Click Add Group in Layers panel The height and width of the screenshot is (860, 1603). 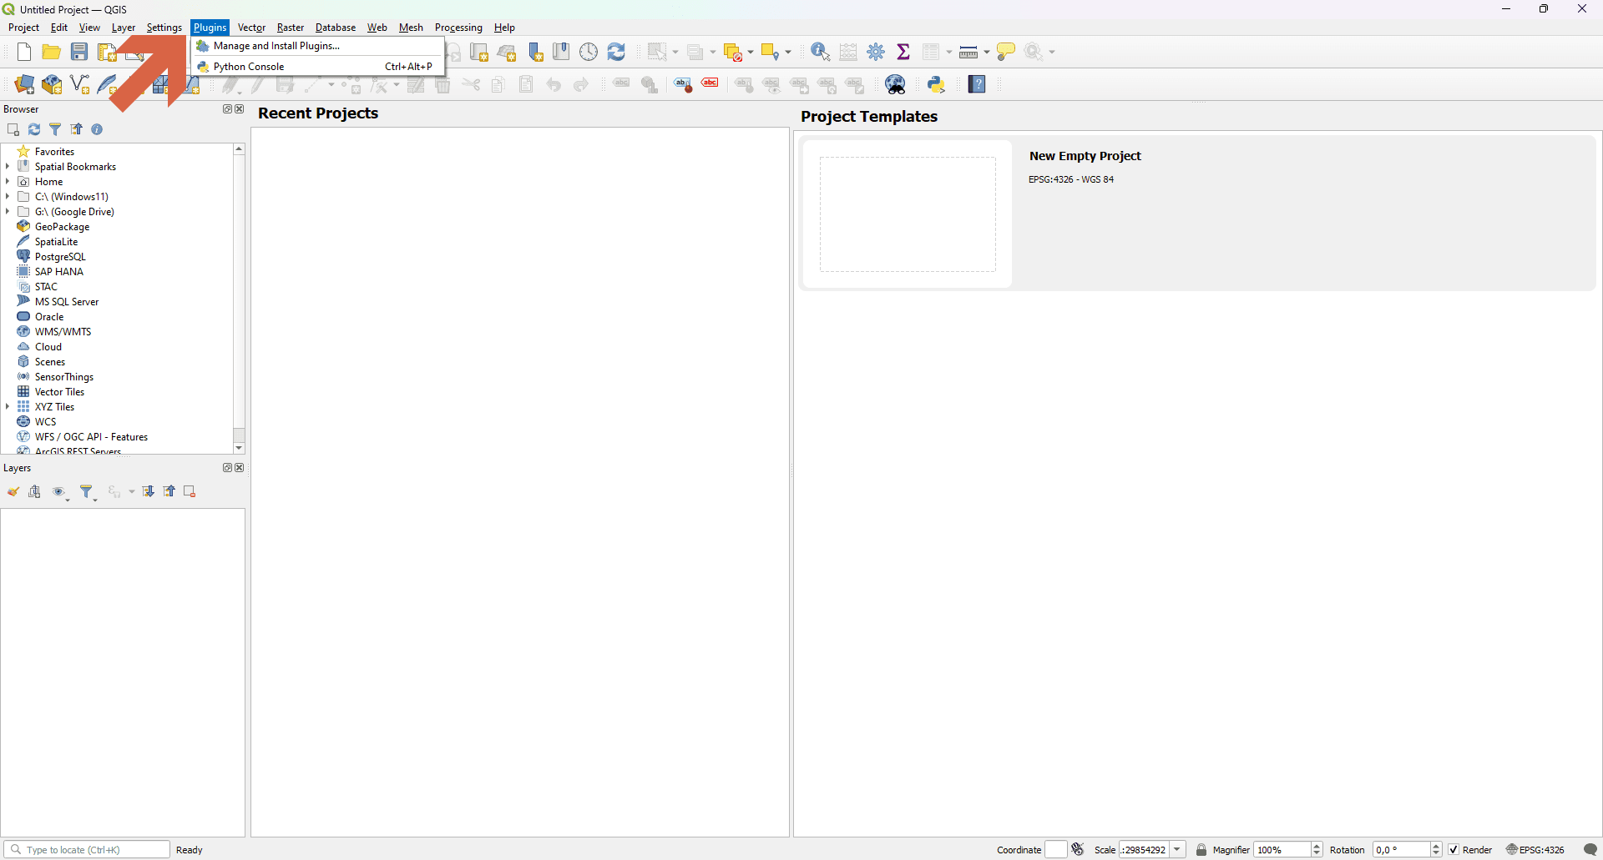coord(35,492)
